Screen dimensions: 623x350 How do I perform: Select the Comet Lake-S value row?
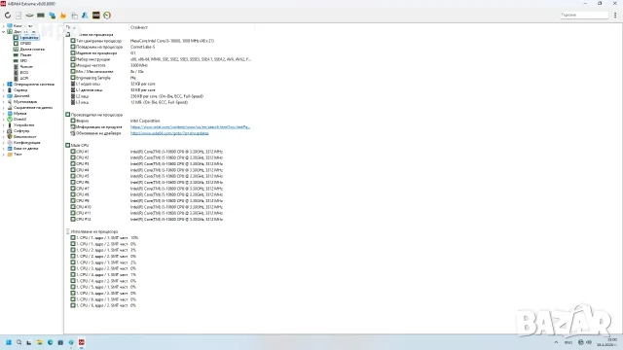[143, 47]
